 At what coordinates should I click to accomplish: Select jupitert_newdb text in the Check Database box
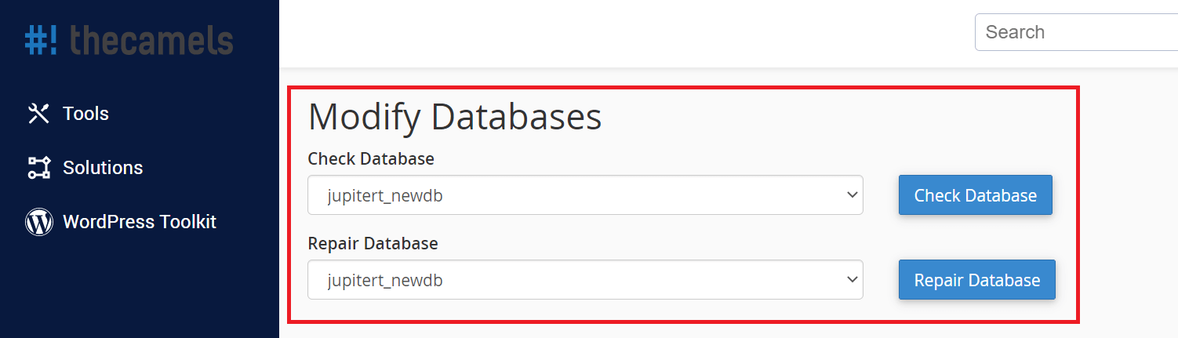(x=385, y=196)
